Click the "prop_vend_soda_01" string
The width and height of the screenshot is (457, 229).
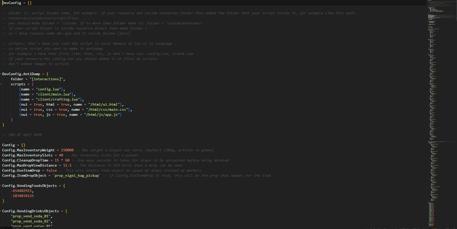31,216
